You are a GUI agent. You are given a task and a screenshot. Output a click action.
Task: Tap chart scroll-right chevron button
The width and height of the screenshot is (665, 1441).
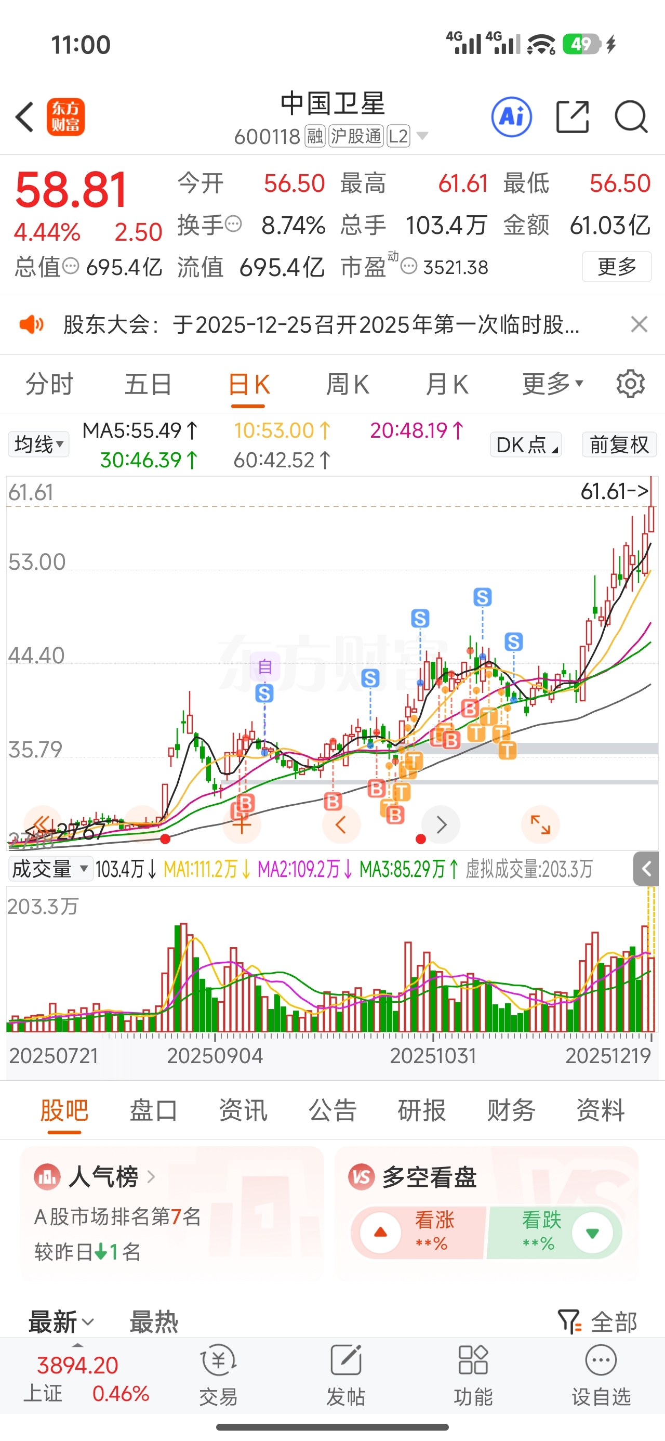[441, 824]
